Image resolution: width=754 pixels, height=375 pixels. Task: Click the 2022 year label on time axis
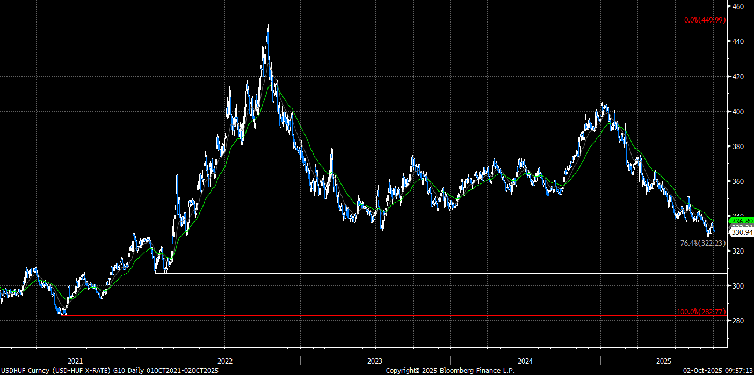click(224, 361)
